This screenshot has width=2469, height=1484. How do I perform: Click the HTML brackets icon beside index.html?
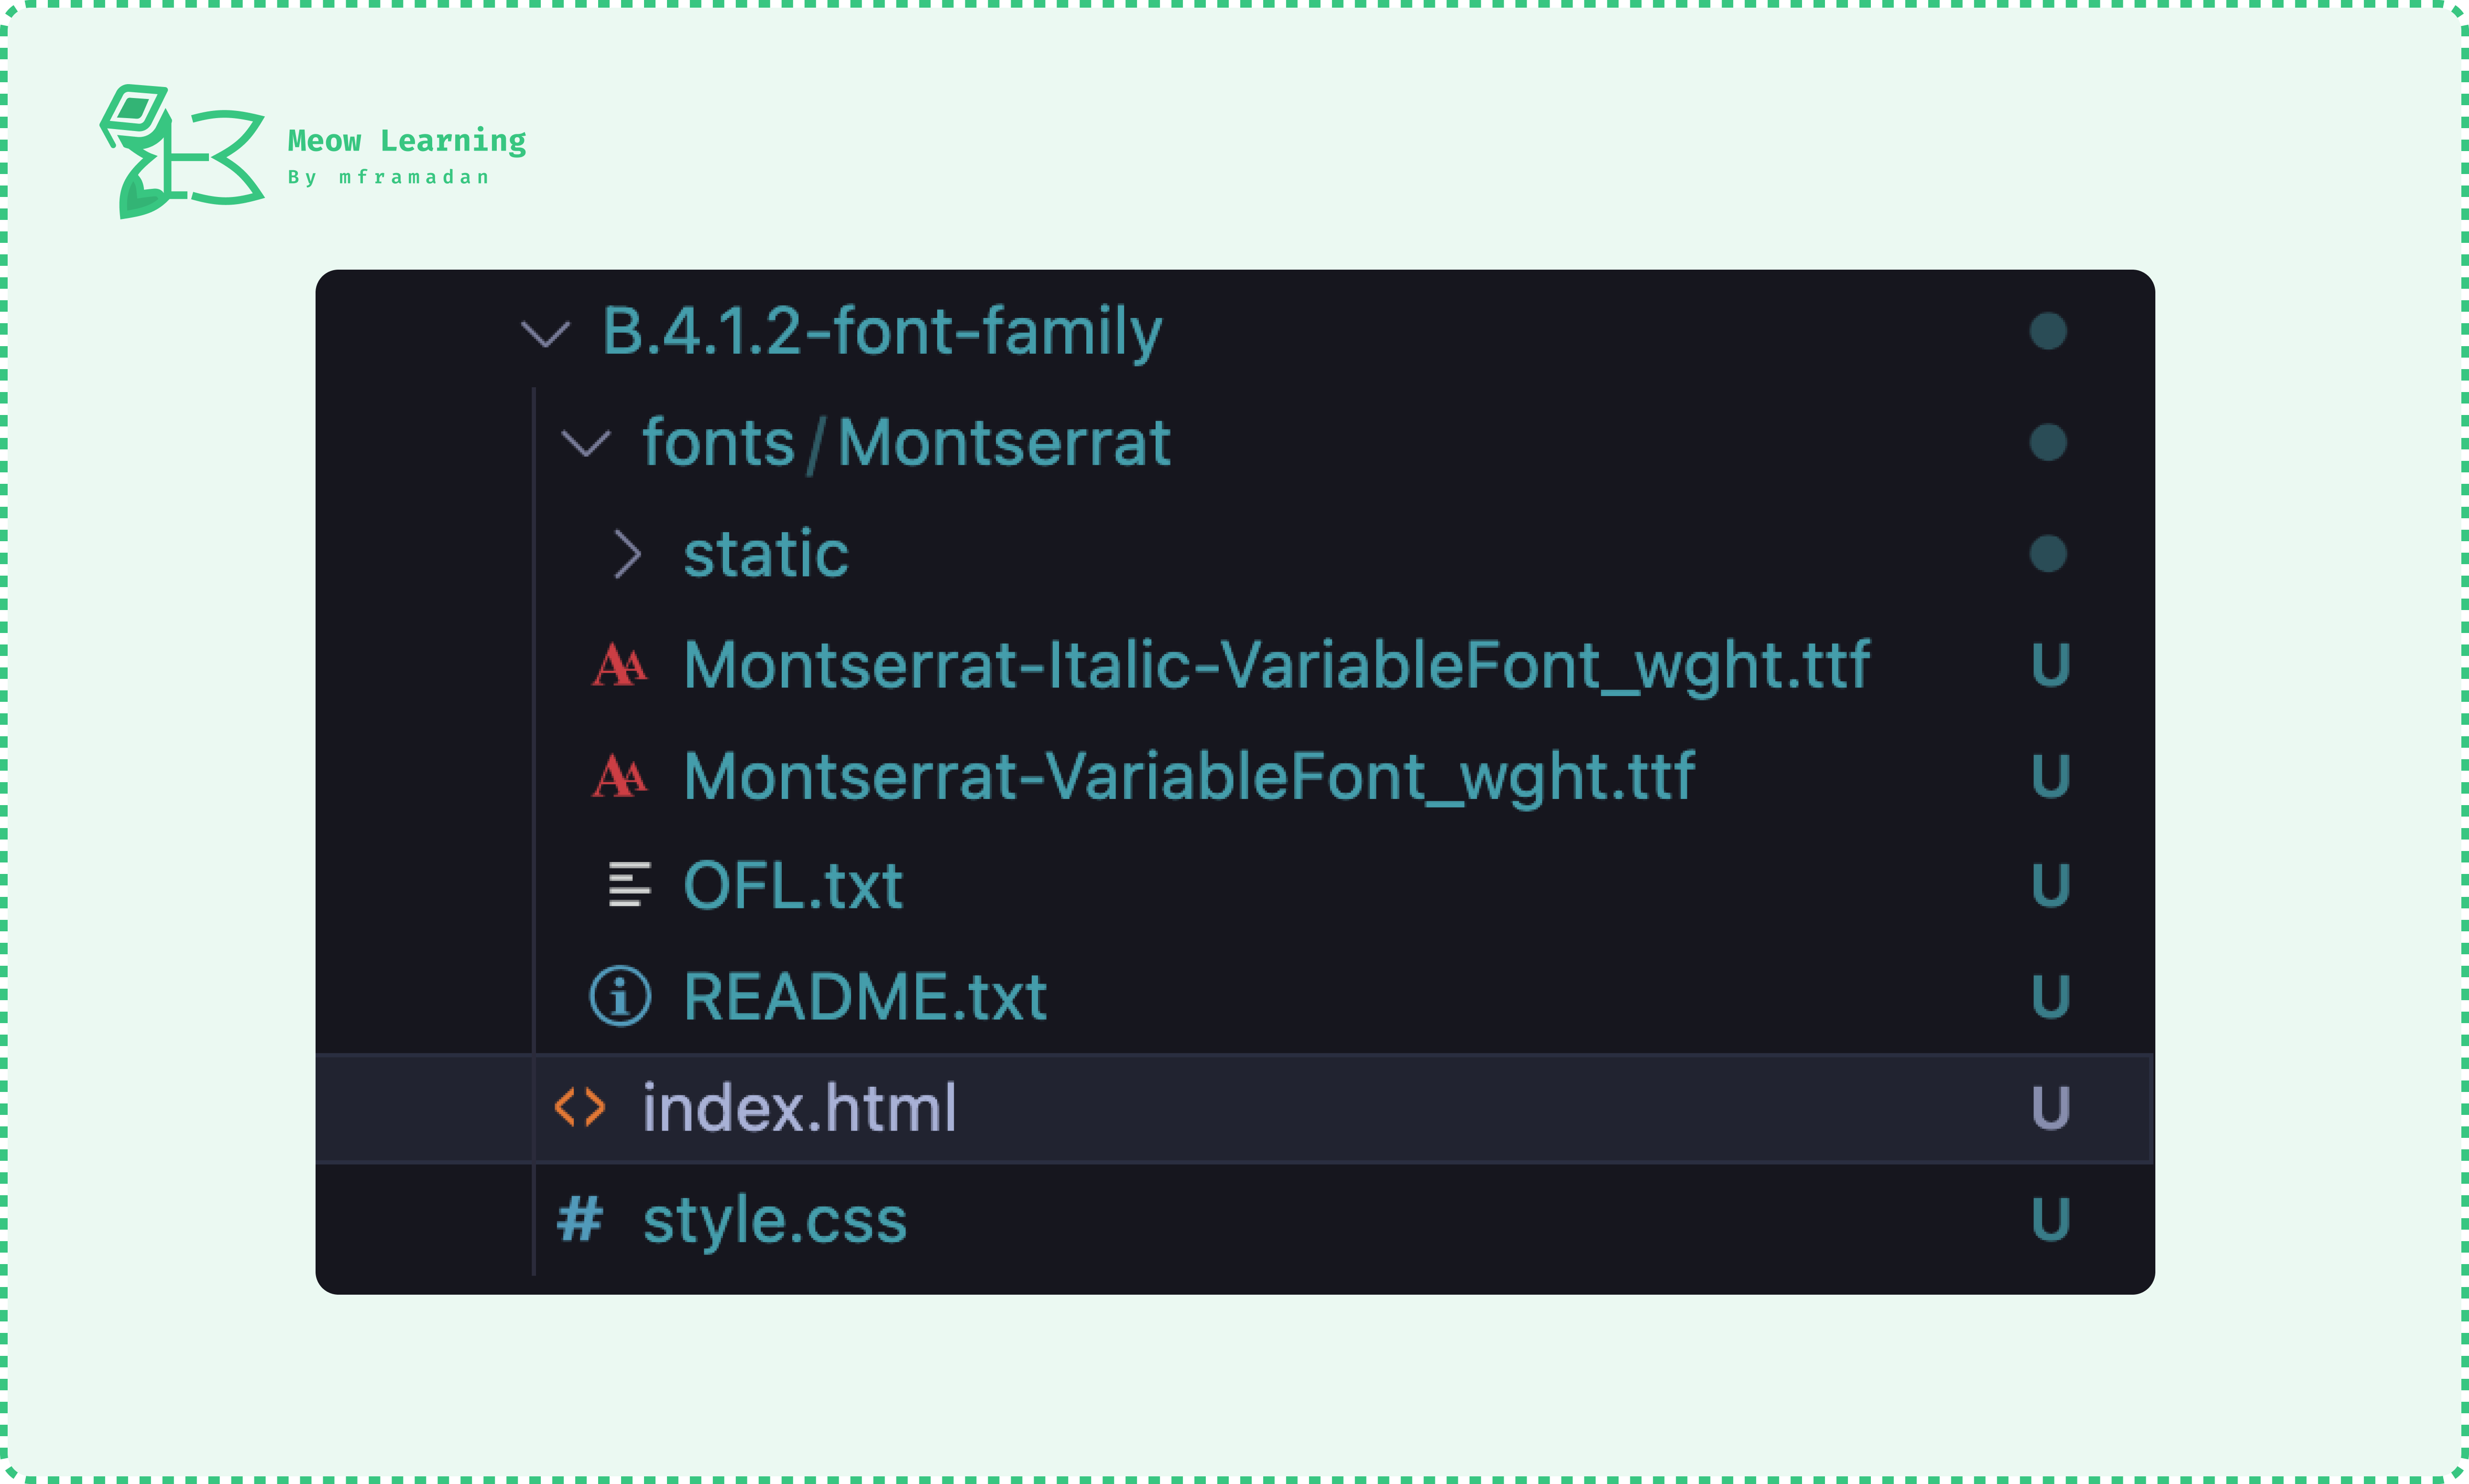pos(580,1107)
